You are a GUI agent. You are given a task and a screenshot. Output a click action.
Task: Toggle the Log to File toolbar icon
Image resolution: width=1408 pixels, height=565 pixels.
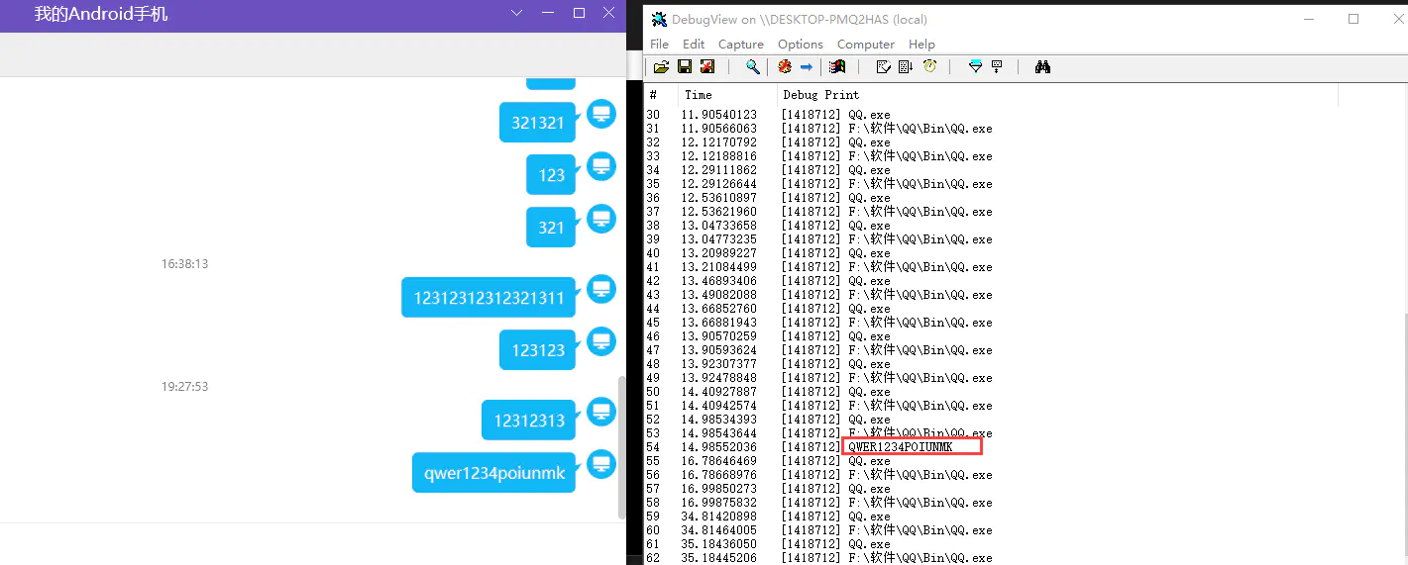coord(707,67)
